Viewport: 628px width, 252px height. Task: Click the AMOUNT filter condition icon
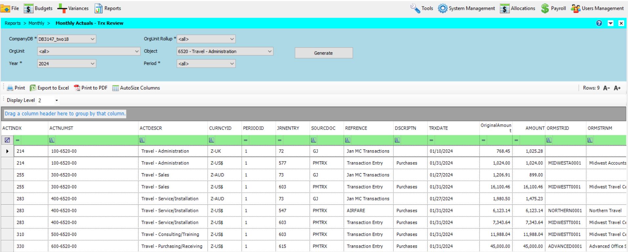(516, 140)
